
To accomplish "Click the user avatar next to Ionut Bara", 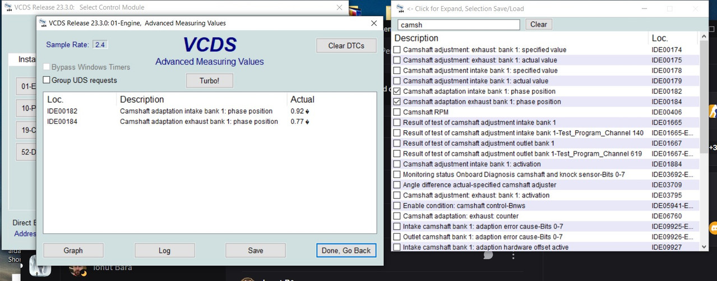I will point(77,269).
